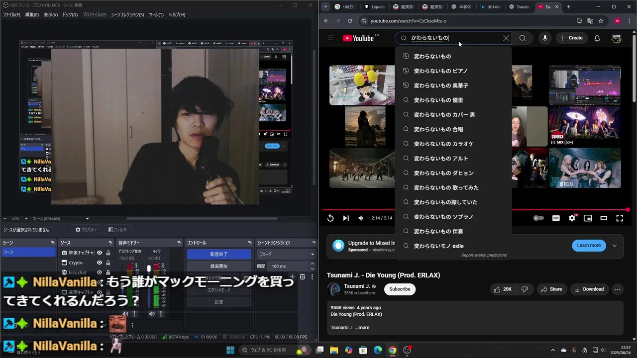Viewport: 637px width, 358px height.
Task: Pop out the 音声ミキサー dock
Action: click(179, 243)
